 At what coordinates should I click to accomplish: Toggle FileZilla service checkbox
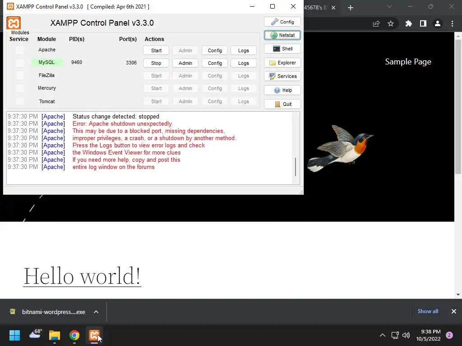(20, 76)
